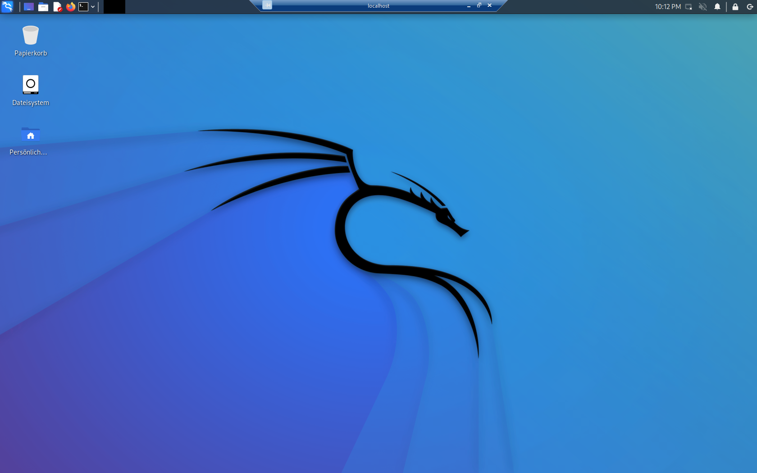The image size is (757, 473).
Task: Launch Firefox from the panel
Action: coord(71,7)
